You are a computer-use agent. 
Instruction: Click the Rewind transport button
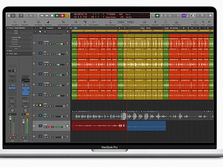point(42,16)
